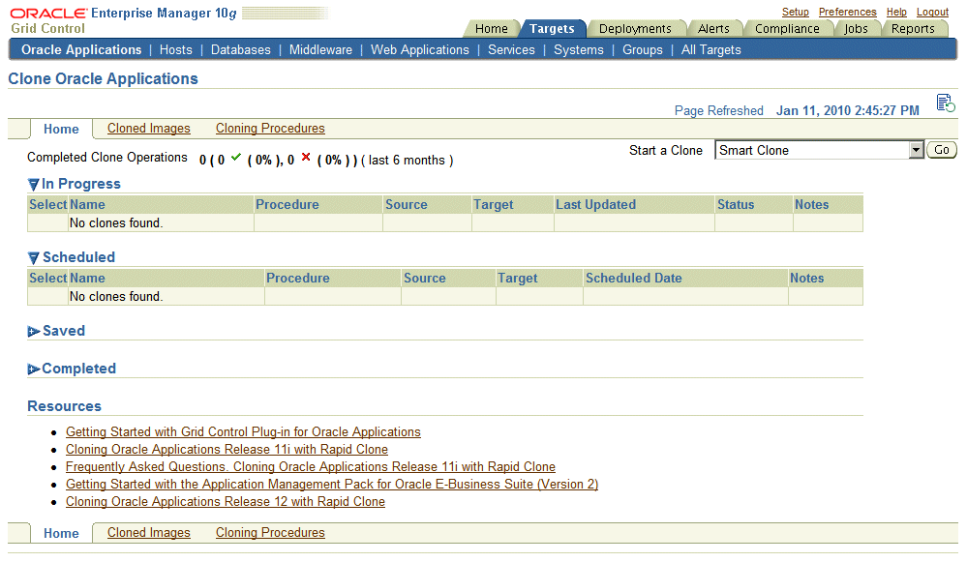
Task: Click the In Progress heading
Action: pyautogui.click(x=80, y=184)
